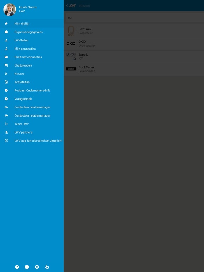Click the BookCabin black logo thumbnail

pyautogui.click(x=71, y=69)
